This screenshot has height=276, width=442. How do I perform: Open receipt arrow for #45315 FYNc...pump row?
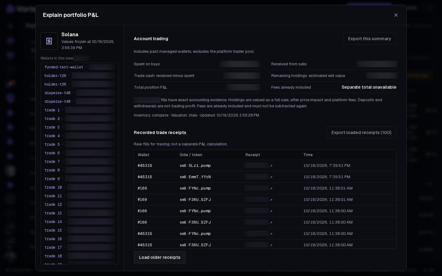(271, 234)
